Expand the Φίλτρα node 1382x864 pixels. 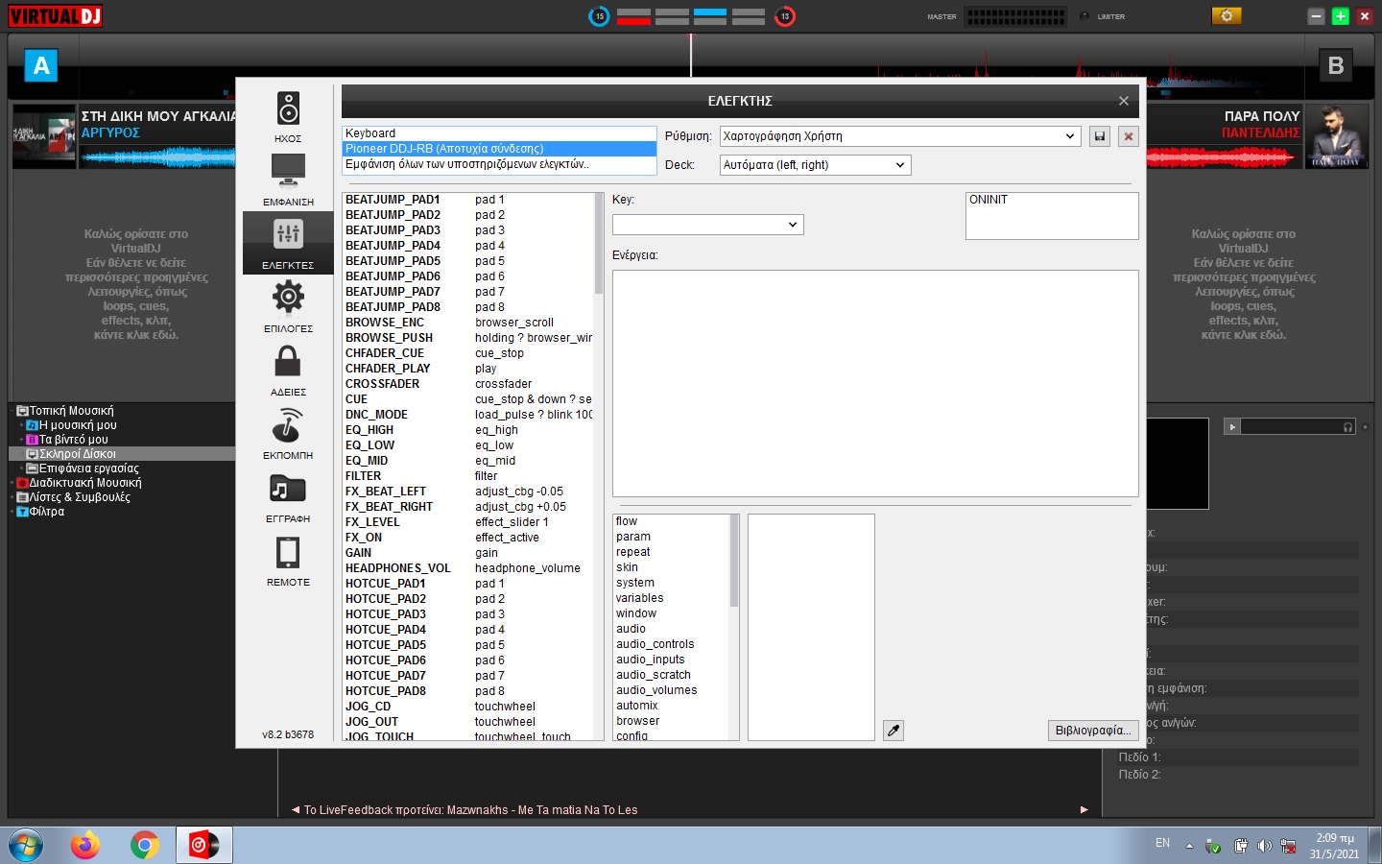click(x=12, y=512)
